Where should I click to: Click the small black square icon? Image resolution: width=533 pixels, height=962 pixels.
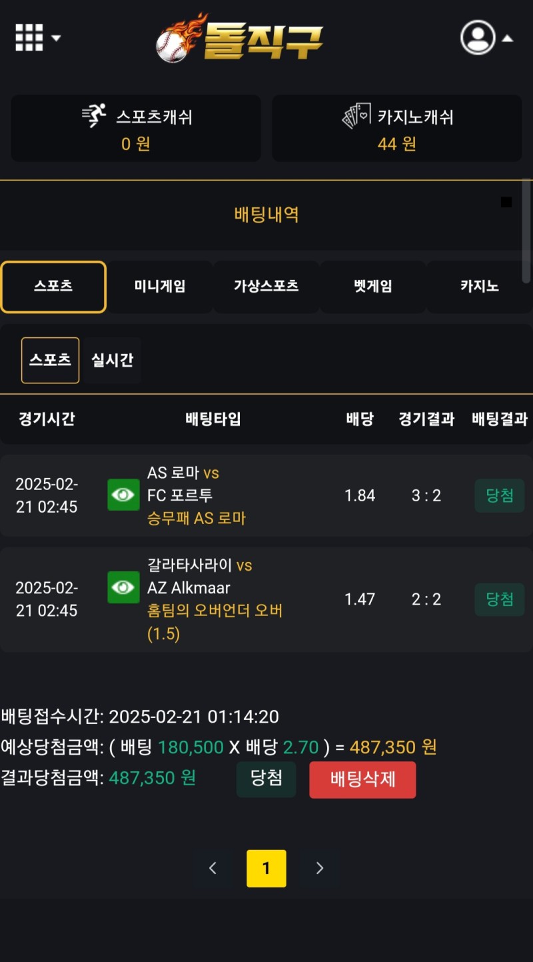point(506,202)
